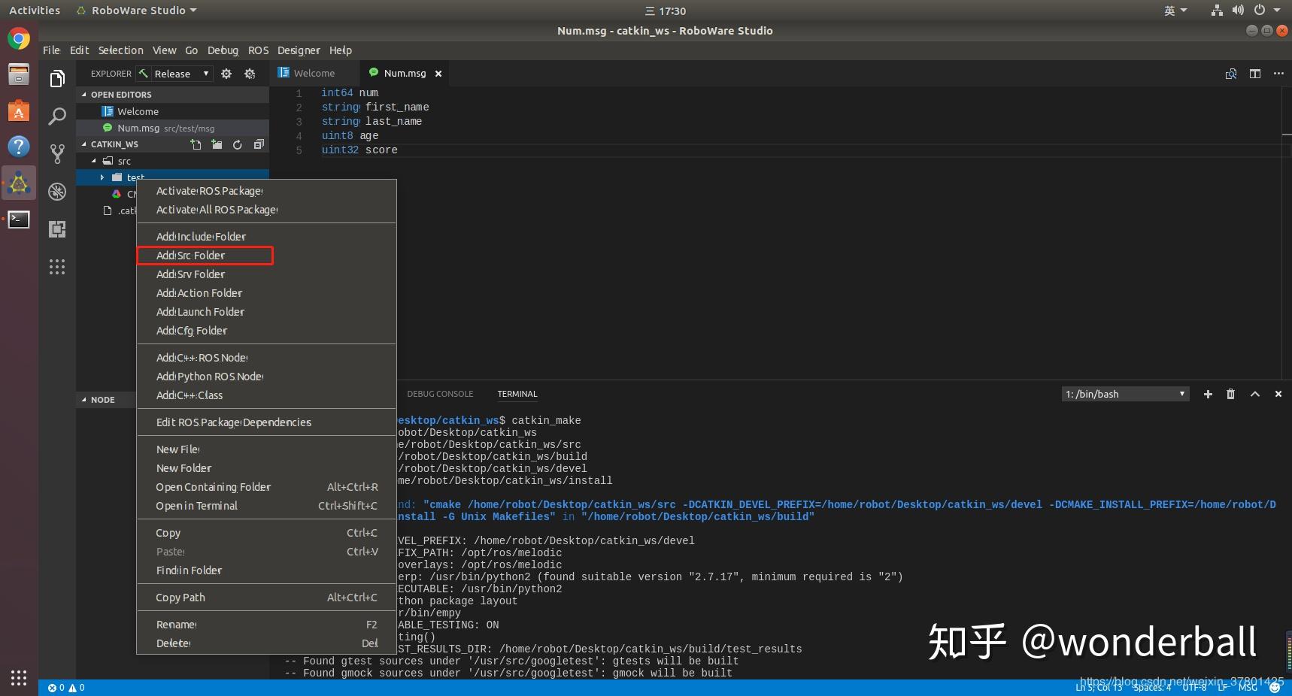This screenshot has height=696, width=1292.
Task: Collapse the src folder in the tree
Action: click(94, 161)
